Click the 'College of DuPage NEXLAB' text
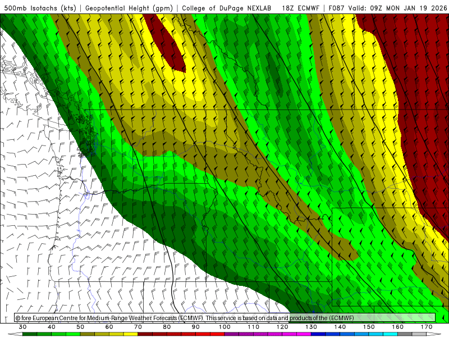This screenshot has width=449, height=337. coord(227,8)
